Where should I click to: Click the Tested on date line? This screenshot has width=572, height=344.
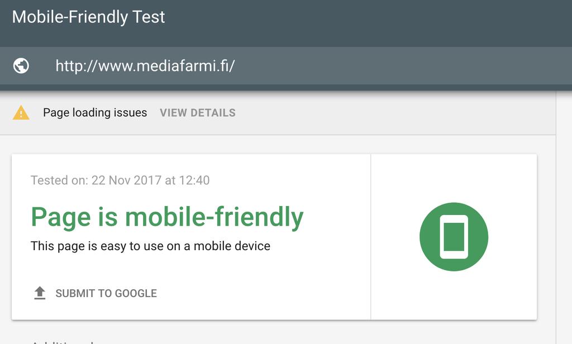pos(120,180)
